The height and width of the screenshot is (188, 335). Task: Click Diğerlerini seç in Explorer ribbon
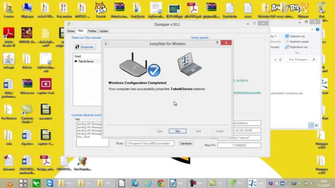click(x=296, y=47)
